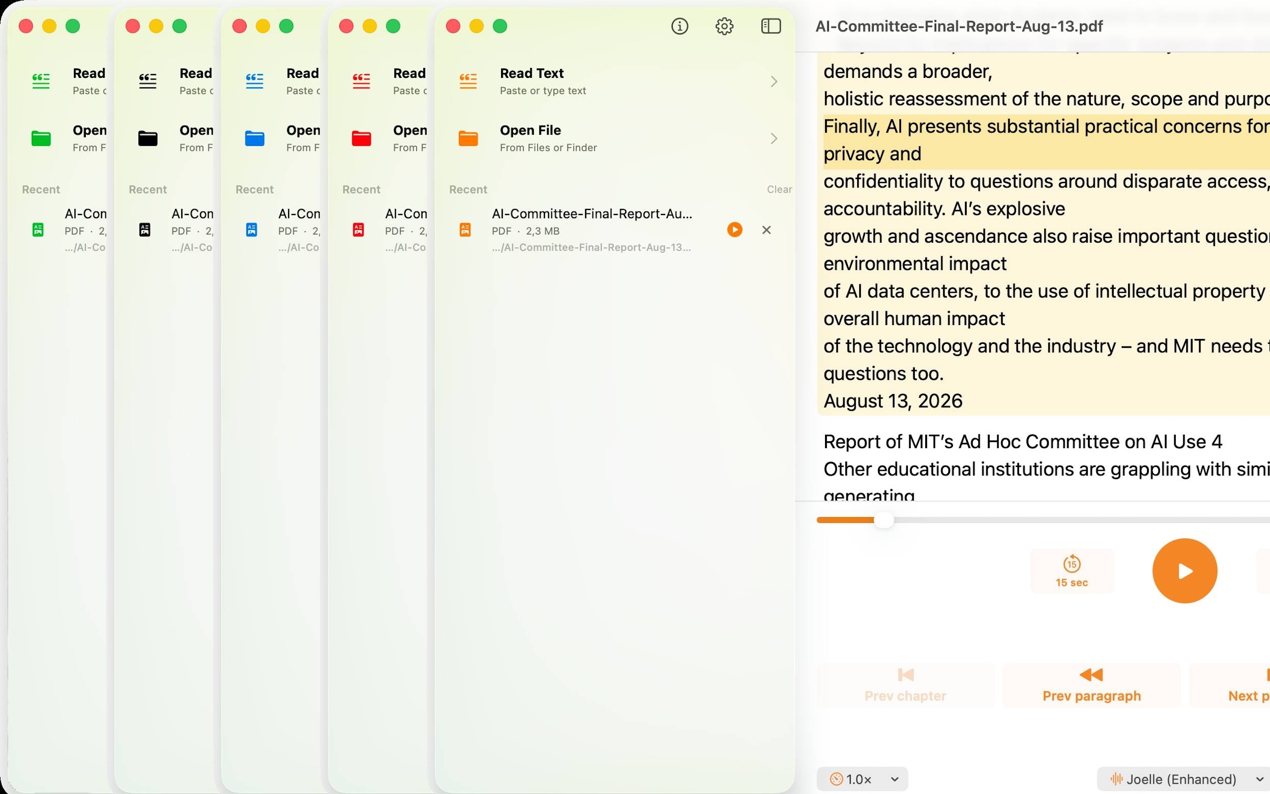Click the red PDF document icon
This screenshot has height=794, width=1270.
(359, 230)
